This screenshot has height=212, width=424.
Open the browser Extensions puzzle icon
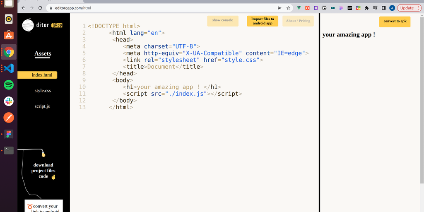(366, 8)
